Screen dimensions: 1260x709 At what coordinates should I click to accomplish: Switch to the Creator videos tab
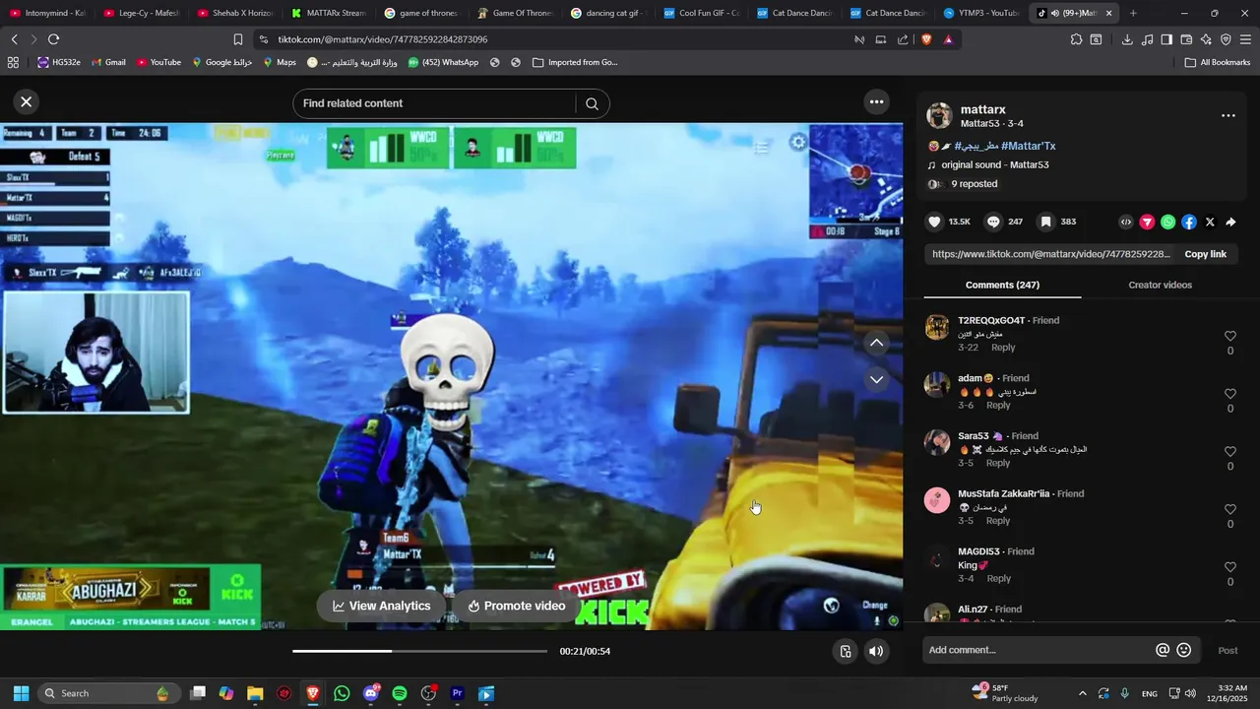pos(1160,285)
